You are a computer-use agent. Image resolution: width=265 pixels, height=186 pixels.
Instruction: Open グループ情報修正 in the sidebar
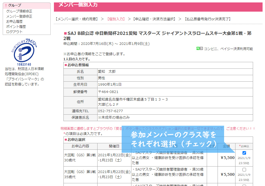click(19, 11)
